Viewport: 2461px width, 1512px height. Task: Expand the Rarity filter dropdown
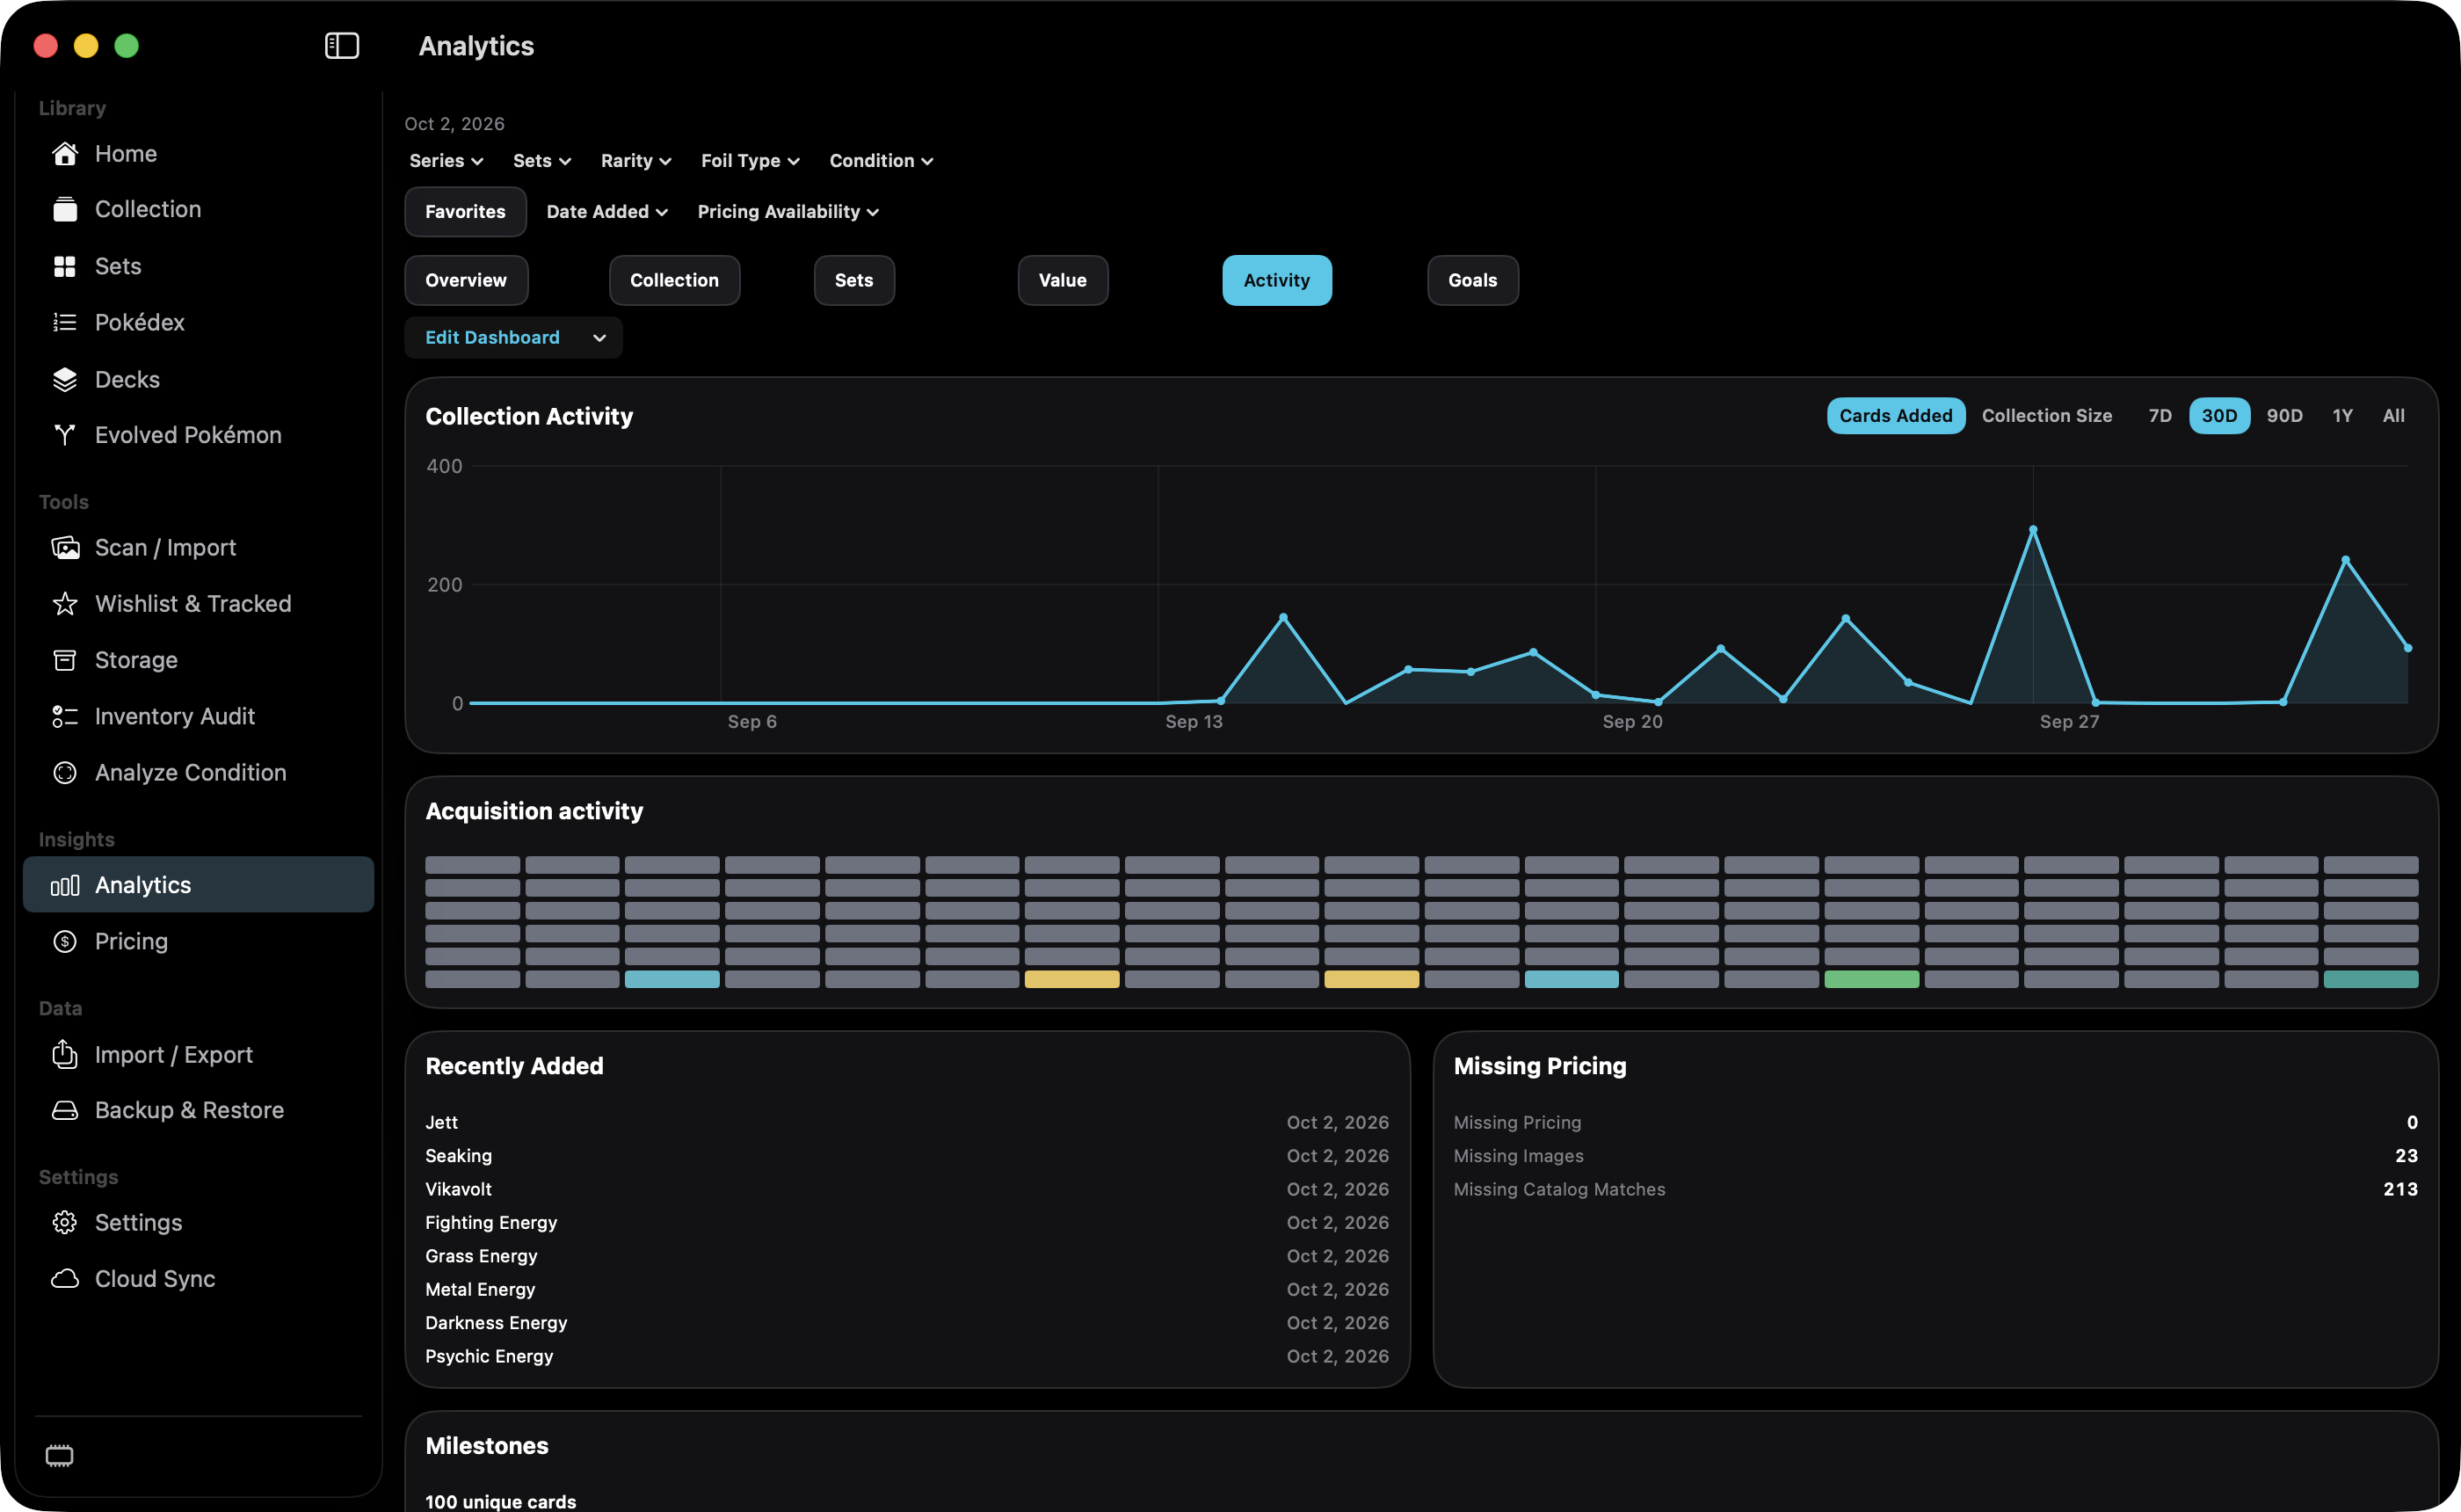[x=635, y=161]
